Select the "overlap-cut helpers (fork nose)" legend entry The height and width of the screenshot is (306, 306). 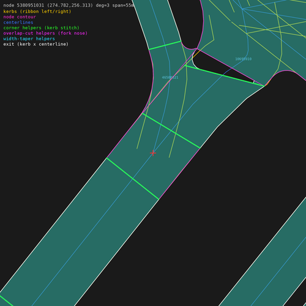tap(45, 33)
